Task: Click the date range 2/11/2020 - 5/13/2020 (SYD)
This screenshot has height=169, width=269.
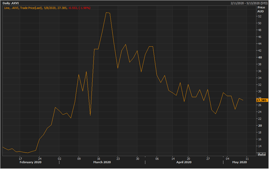Action: [x=249, y=3]
